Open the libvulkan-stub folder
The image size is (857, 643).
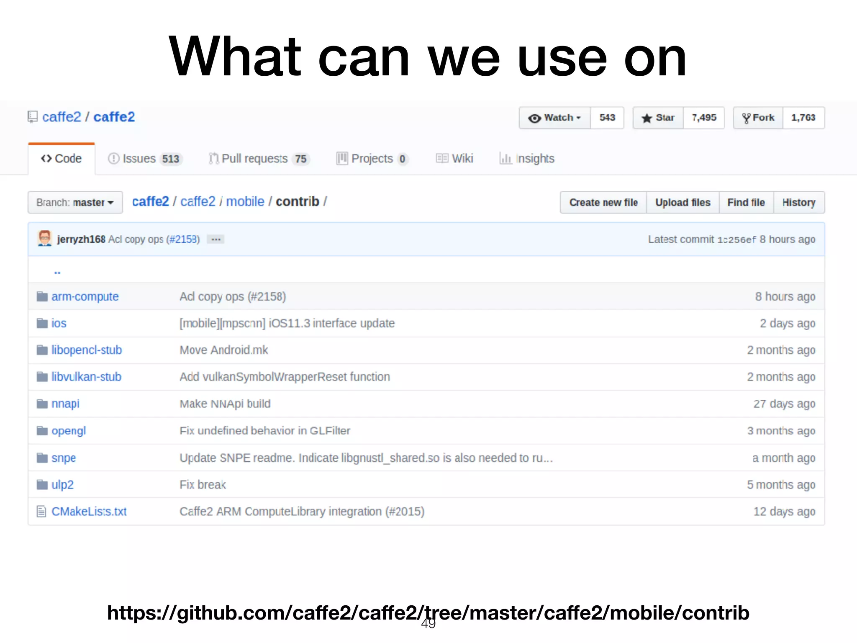click(86, 377)
